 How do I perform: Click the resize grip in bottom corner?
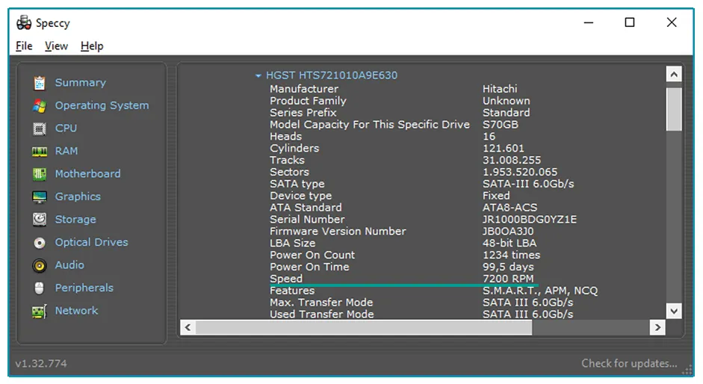(x=687, y=371)
